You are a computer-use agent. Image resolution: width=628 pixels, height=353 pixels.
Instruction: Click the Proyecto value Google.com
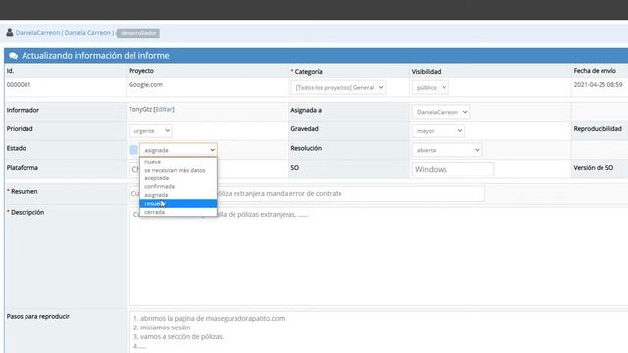tap(145, 85)
